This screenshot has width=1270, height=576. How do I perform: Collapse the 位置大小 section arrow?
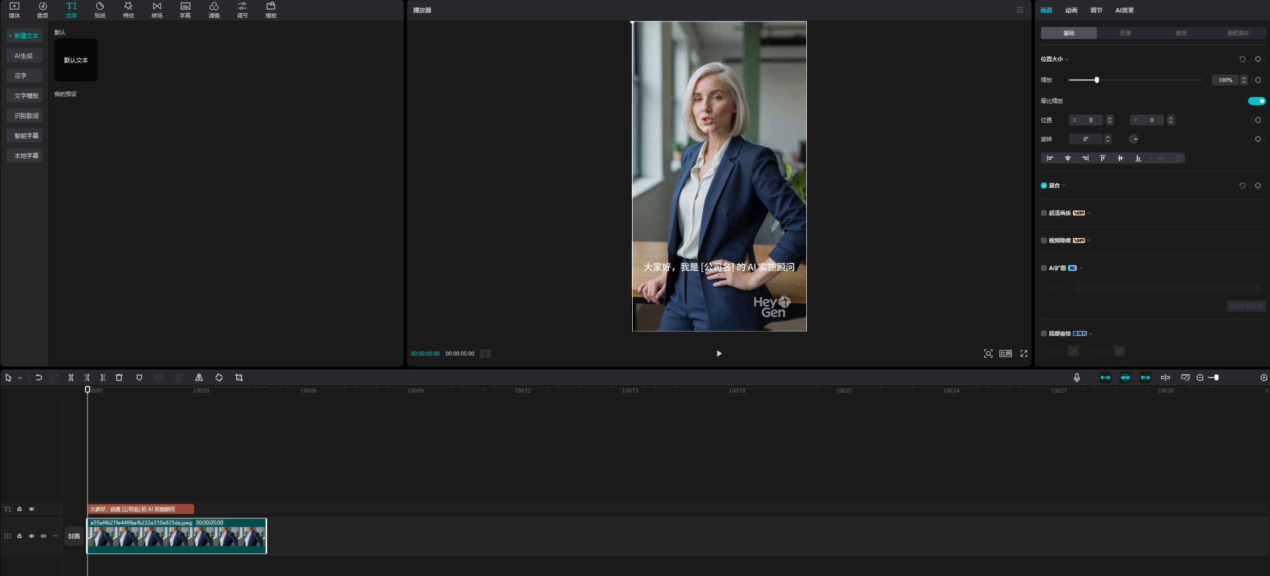[1067, 59]
